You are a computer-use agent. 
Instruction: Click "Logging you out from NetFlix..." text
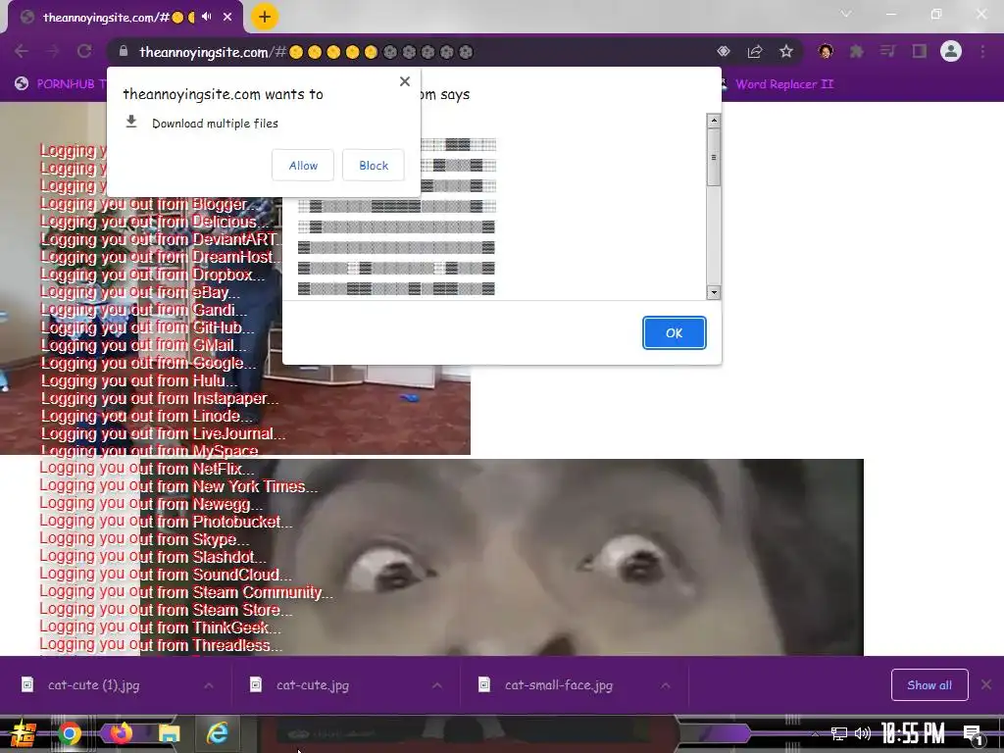pos(147,468)
